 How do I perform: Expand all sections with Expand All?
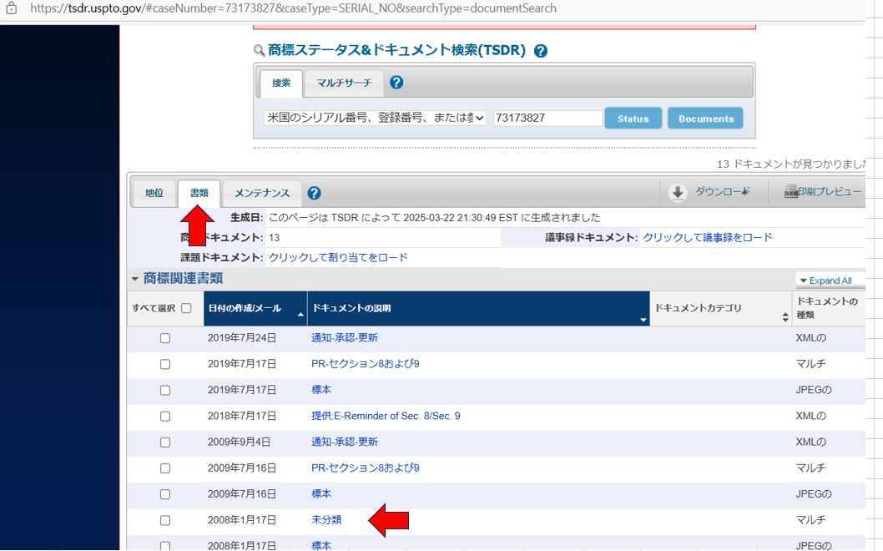825,281
